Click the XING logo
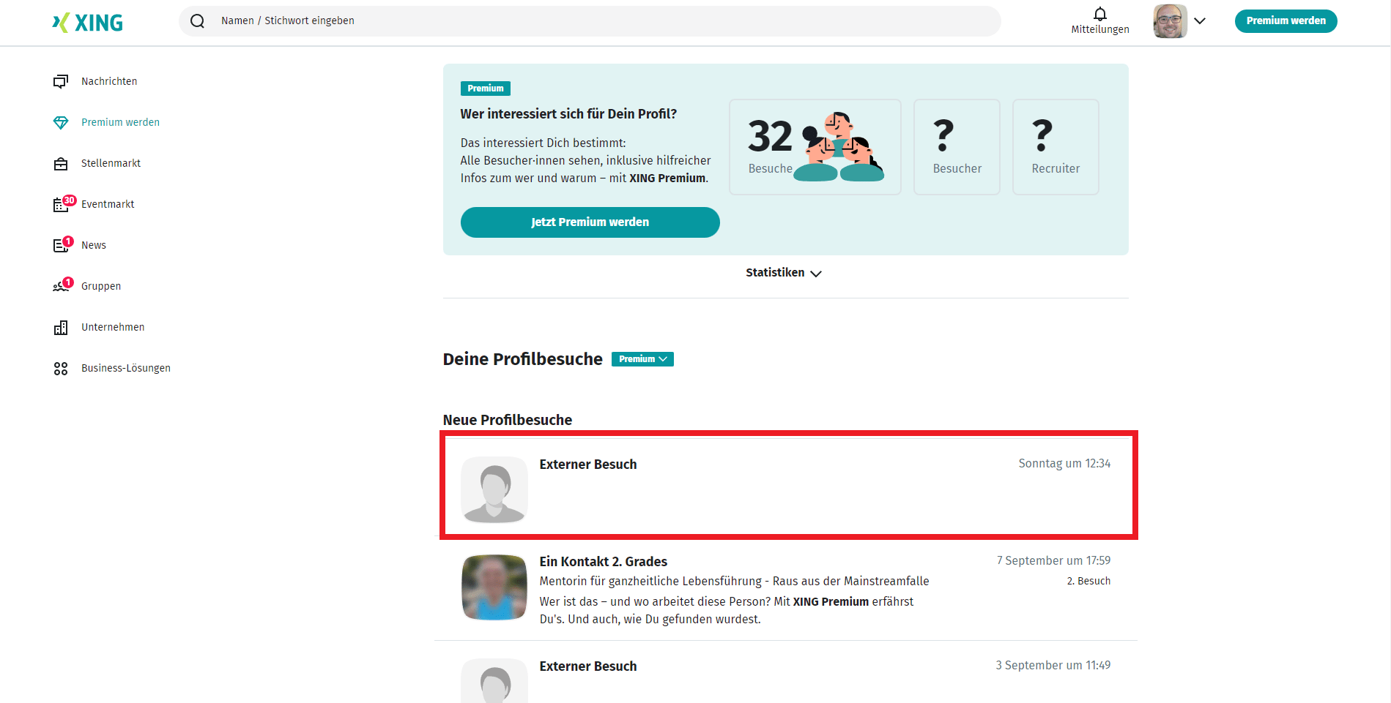 tap(87, 22)
